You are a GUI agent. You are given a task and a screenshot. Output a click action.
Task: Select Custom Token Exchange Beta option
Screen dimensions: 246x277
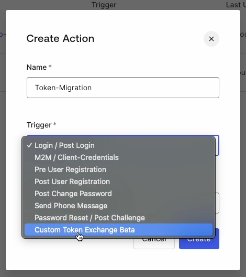pyautogui.click(x=119, y=230)
